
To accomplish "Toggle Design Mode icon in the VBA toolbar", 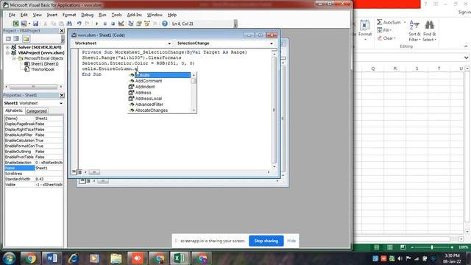I will click(121, 24).
